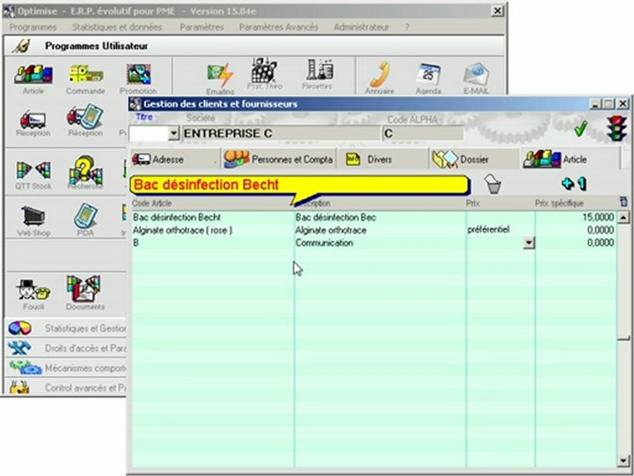
Task: Click the trash bin delete icon
Action: tap(493, 184)
